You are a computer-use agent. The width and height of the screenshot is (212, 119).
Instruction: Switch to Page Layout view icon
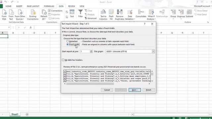point(180,118)
